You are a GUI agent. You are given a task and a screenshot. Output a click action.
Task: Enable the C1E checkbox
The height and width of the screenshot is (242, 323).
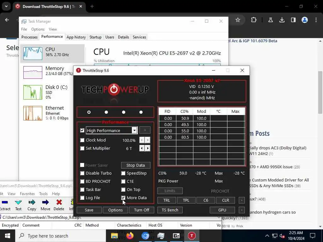(123, 181)
